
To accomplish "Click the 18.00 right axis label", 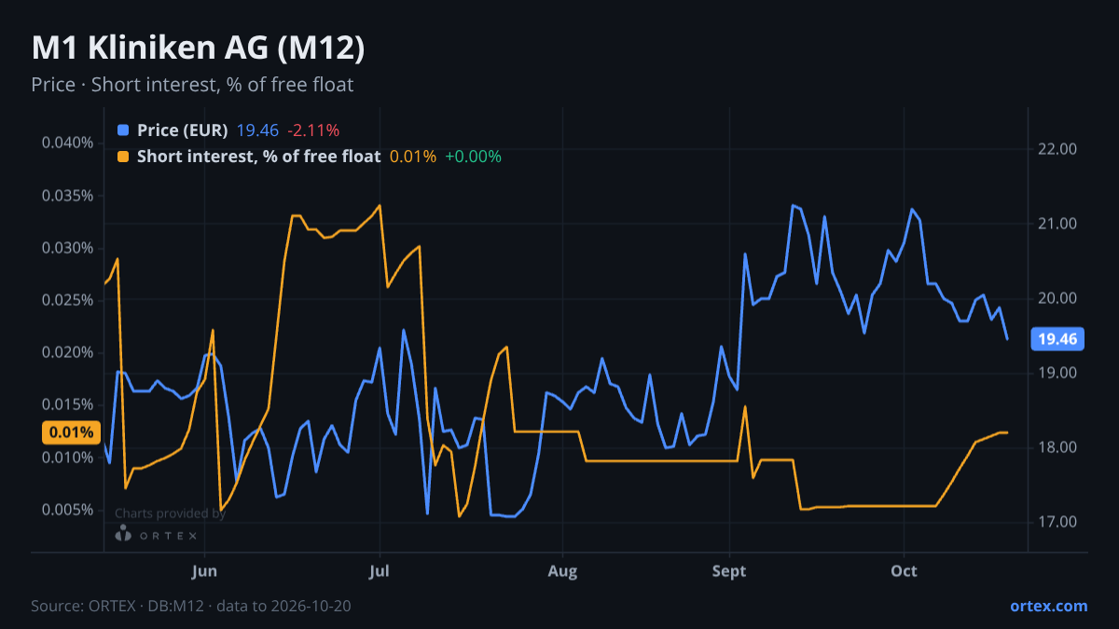I will (1057, 447).
